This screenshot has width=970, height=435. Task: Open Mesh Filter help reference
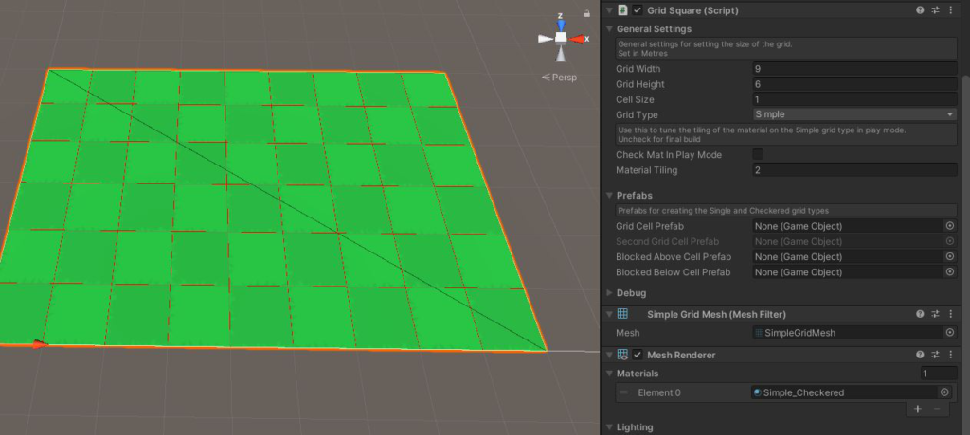920,314
